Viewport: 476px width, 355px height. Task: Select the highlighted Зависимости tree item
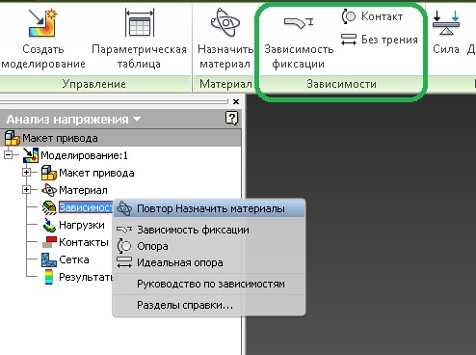[86, 207]
